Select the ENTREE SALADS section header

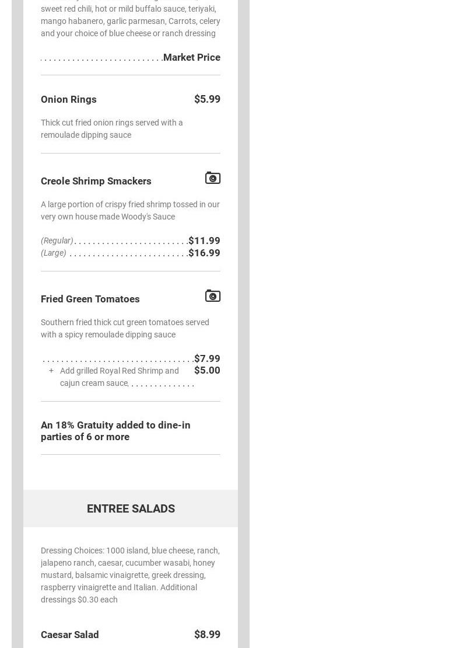click(x=131, y=508)
